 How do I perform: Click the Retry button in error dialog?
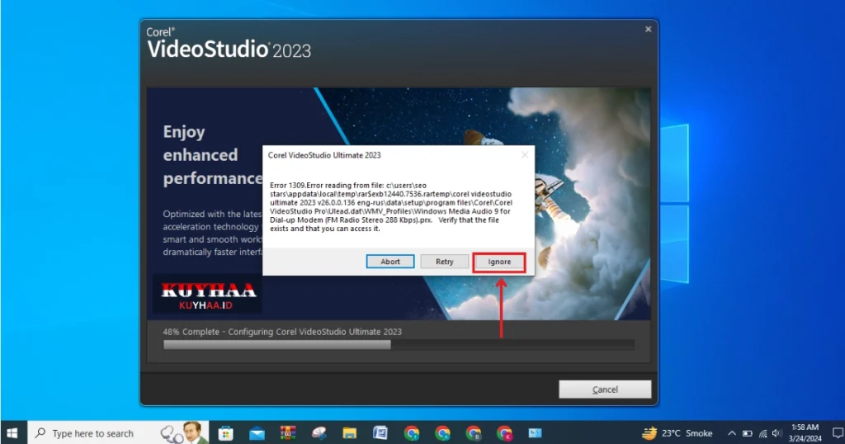coord(445,262)
